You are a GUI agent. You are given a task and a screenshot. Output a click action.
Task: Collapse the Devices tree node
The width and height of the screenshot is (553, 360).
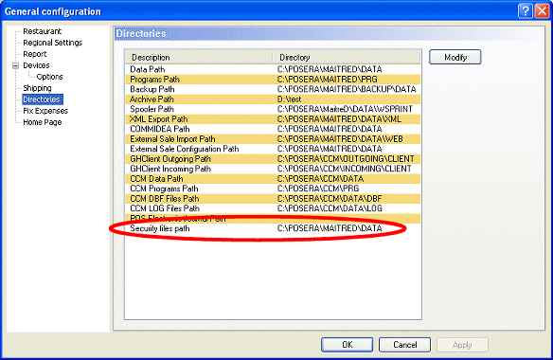[x=15, y=65]
